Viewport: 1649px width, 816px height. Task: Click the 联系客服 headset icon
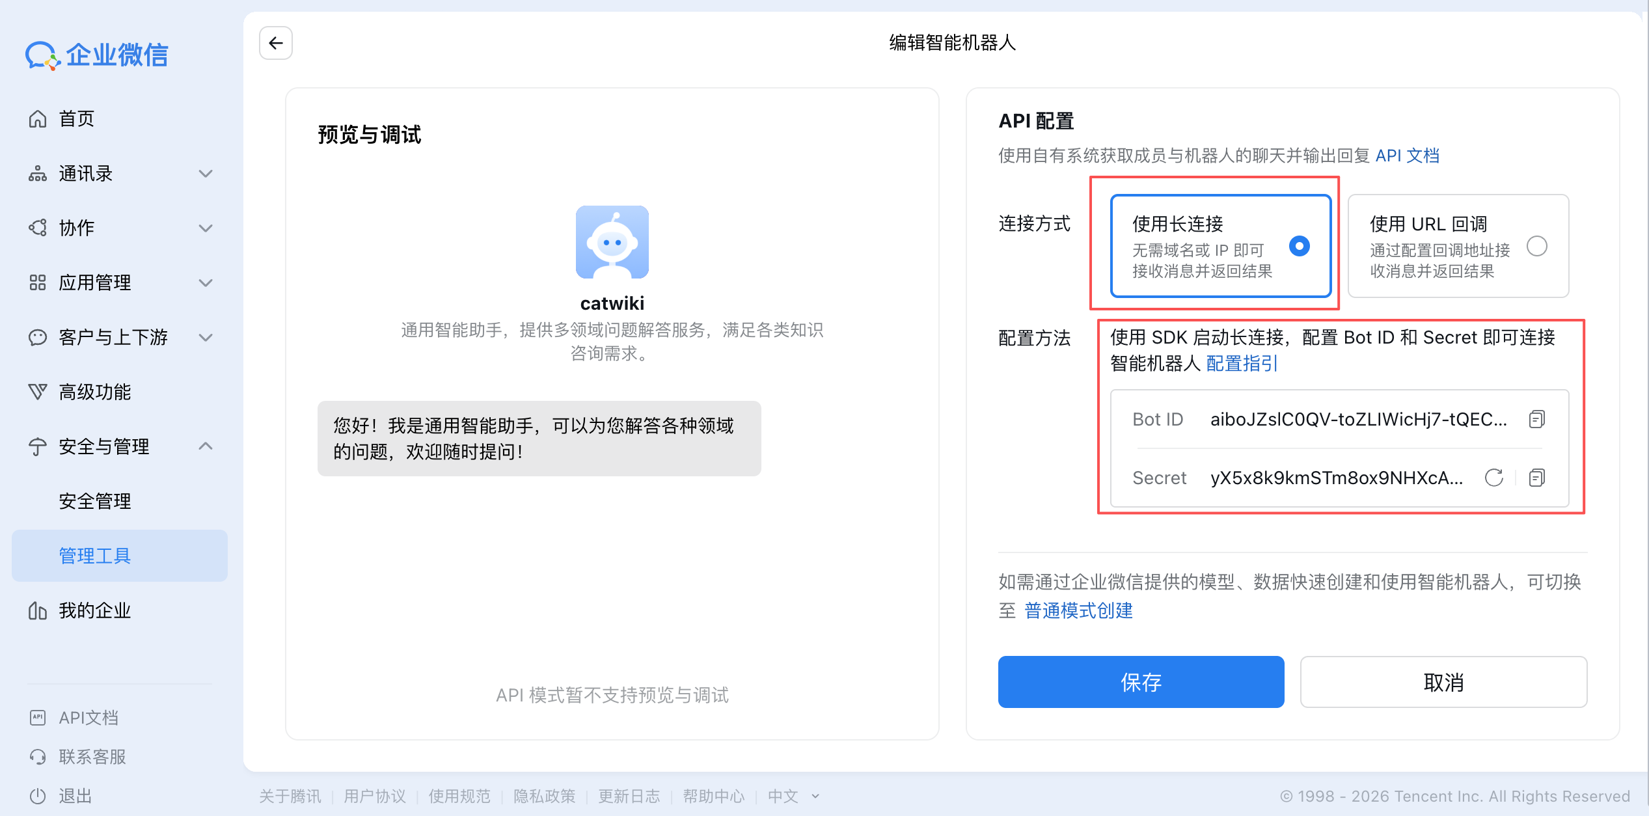(37, 756)
